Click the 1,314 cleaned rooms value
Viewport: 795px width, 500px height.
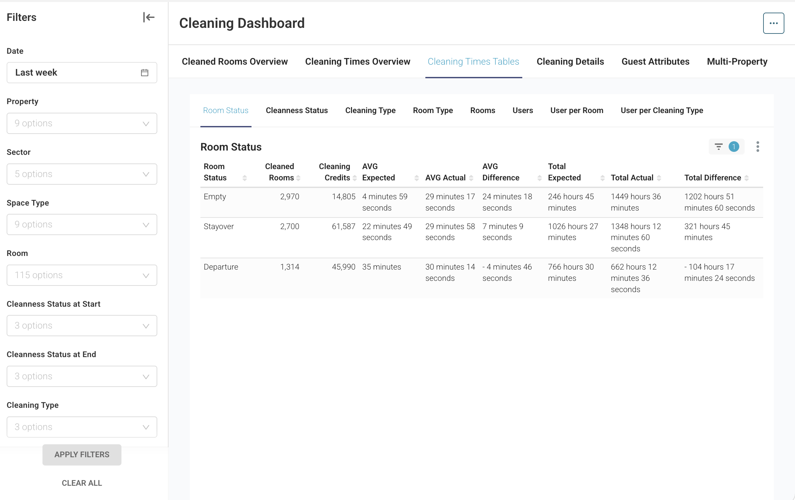coord(290,267)
